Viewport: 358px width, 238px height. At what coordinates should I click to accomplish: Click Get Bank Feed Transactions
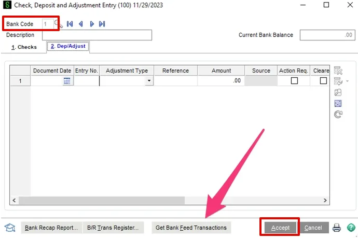191,228
